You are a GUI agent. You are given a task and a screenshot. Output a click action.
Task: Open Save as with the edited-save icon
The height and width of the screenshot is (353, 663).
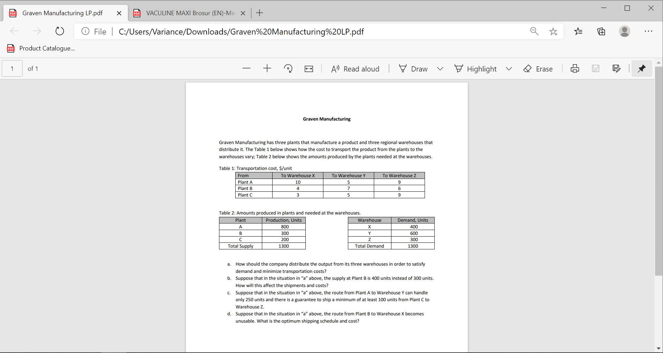click(x=616, y=68)
